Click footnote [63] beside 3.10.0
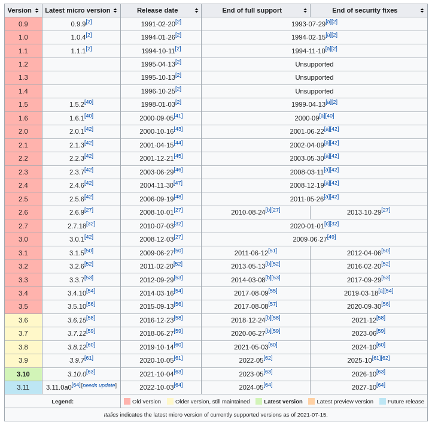Image resolution: width=432 pixels, height=425 pixels. [91, 372]
